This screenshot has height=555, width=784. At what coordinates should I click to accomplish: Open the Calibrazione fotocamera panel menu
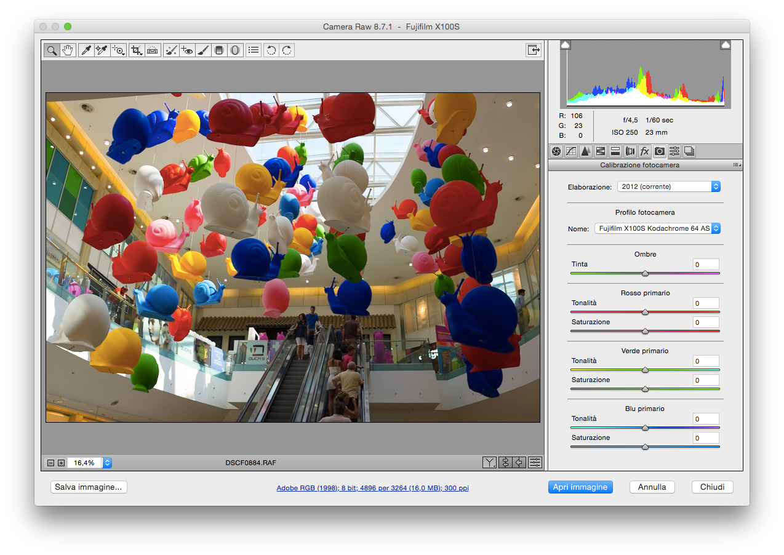coord(737,165)
